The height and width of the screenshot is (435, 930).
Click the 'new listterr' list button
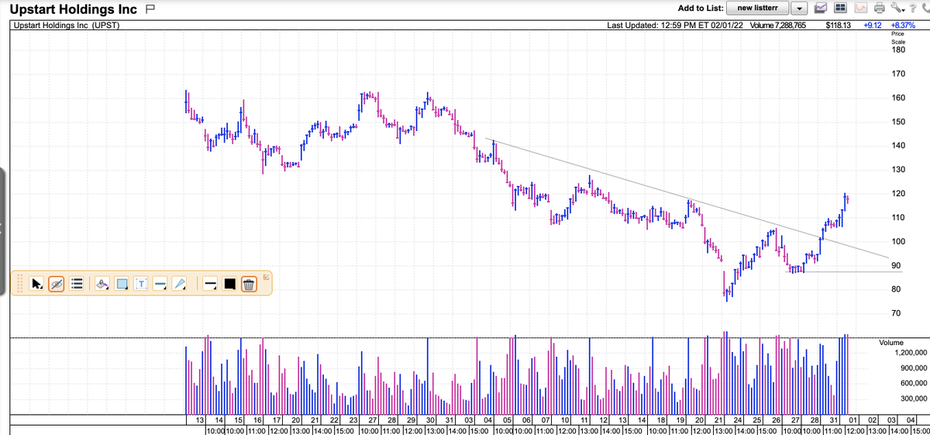tap(759, 8)
